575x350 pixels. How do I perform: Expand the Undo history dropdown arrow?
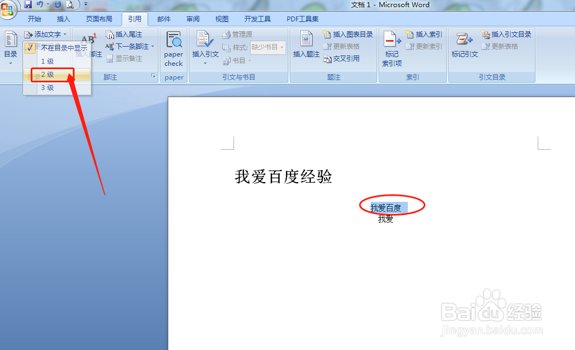pos(48,4)
